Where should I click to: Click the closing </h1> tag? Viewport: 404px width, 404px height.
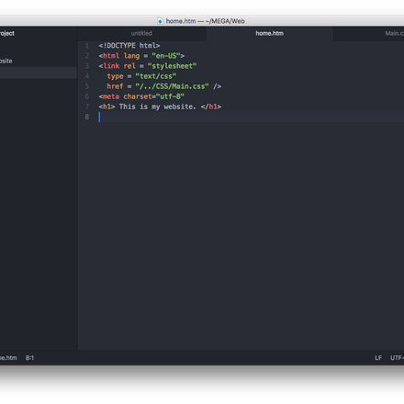pyautogui.click(x=211, y=107)
